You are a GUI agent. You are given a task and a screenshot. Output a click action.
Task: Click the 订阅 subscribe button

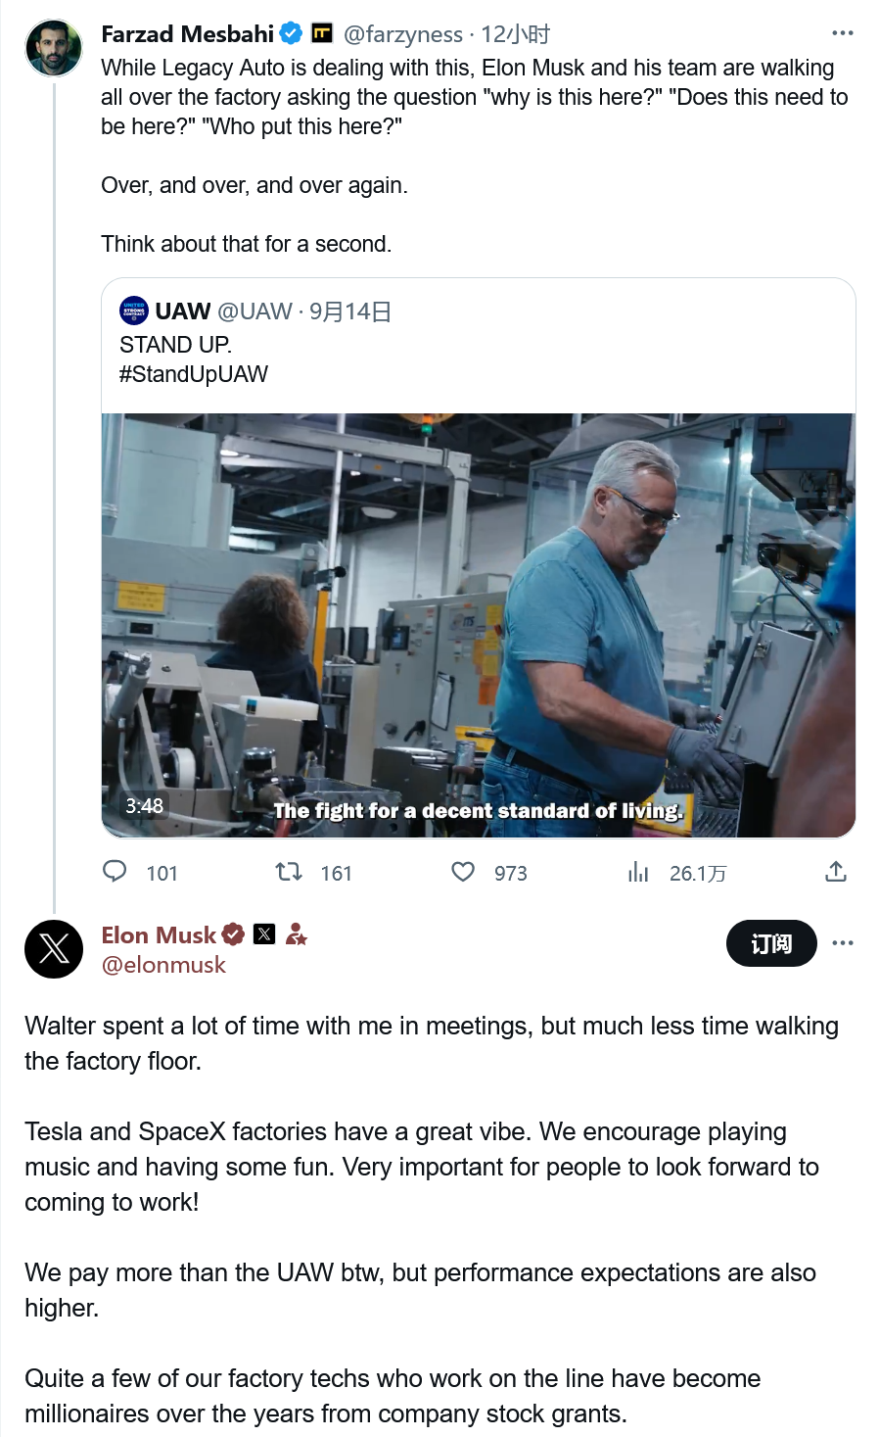pyautogui.click(x=771, y=943)
